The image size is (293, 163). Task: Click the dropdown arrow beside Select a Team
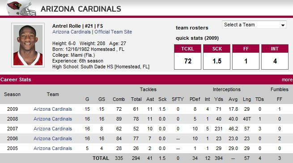[x=283, y=25]
